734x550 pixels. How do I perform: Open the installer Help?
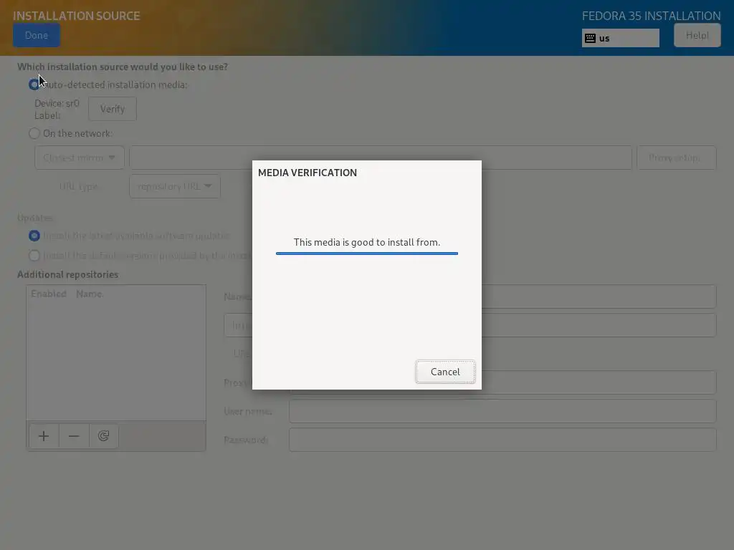(697, 36)
